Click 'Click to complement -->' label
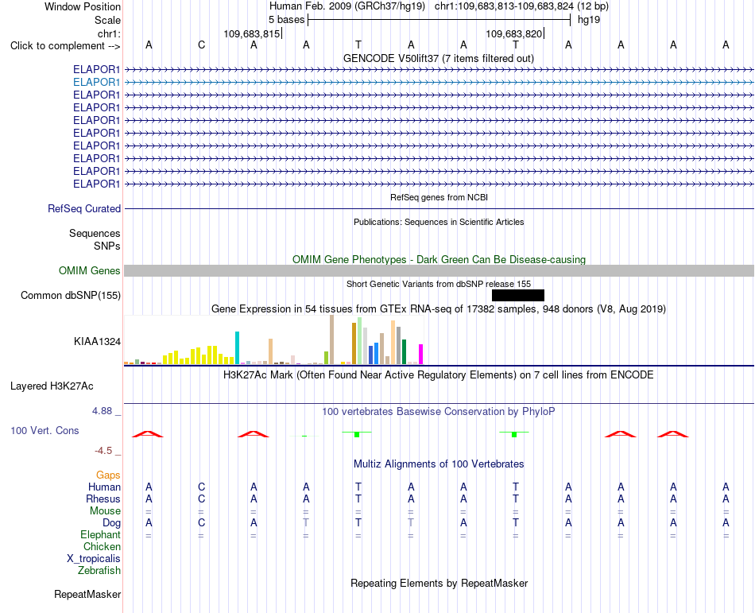This screenshot has height=613, width=755. 65,46
